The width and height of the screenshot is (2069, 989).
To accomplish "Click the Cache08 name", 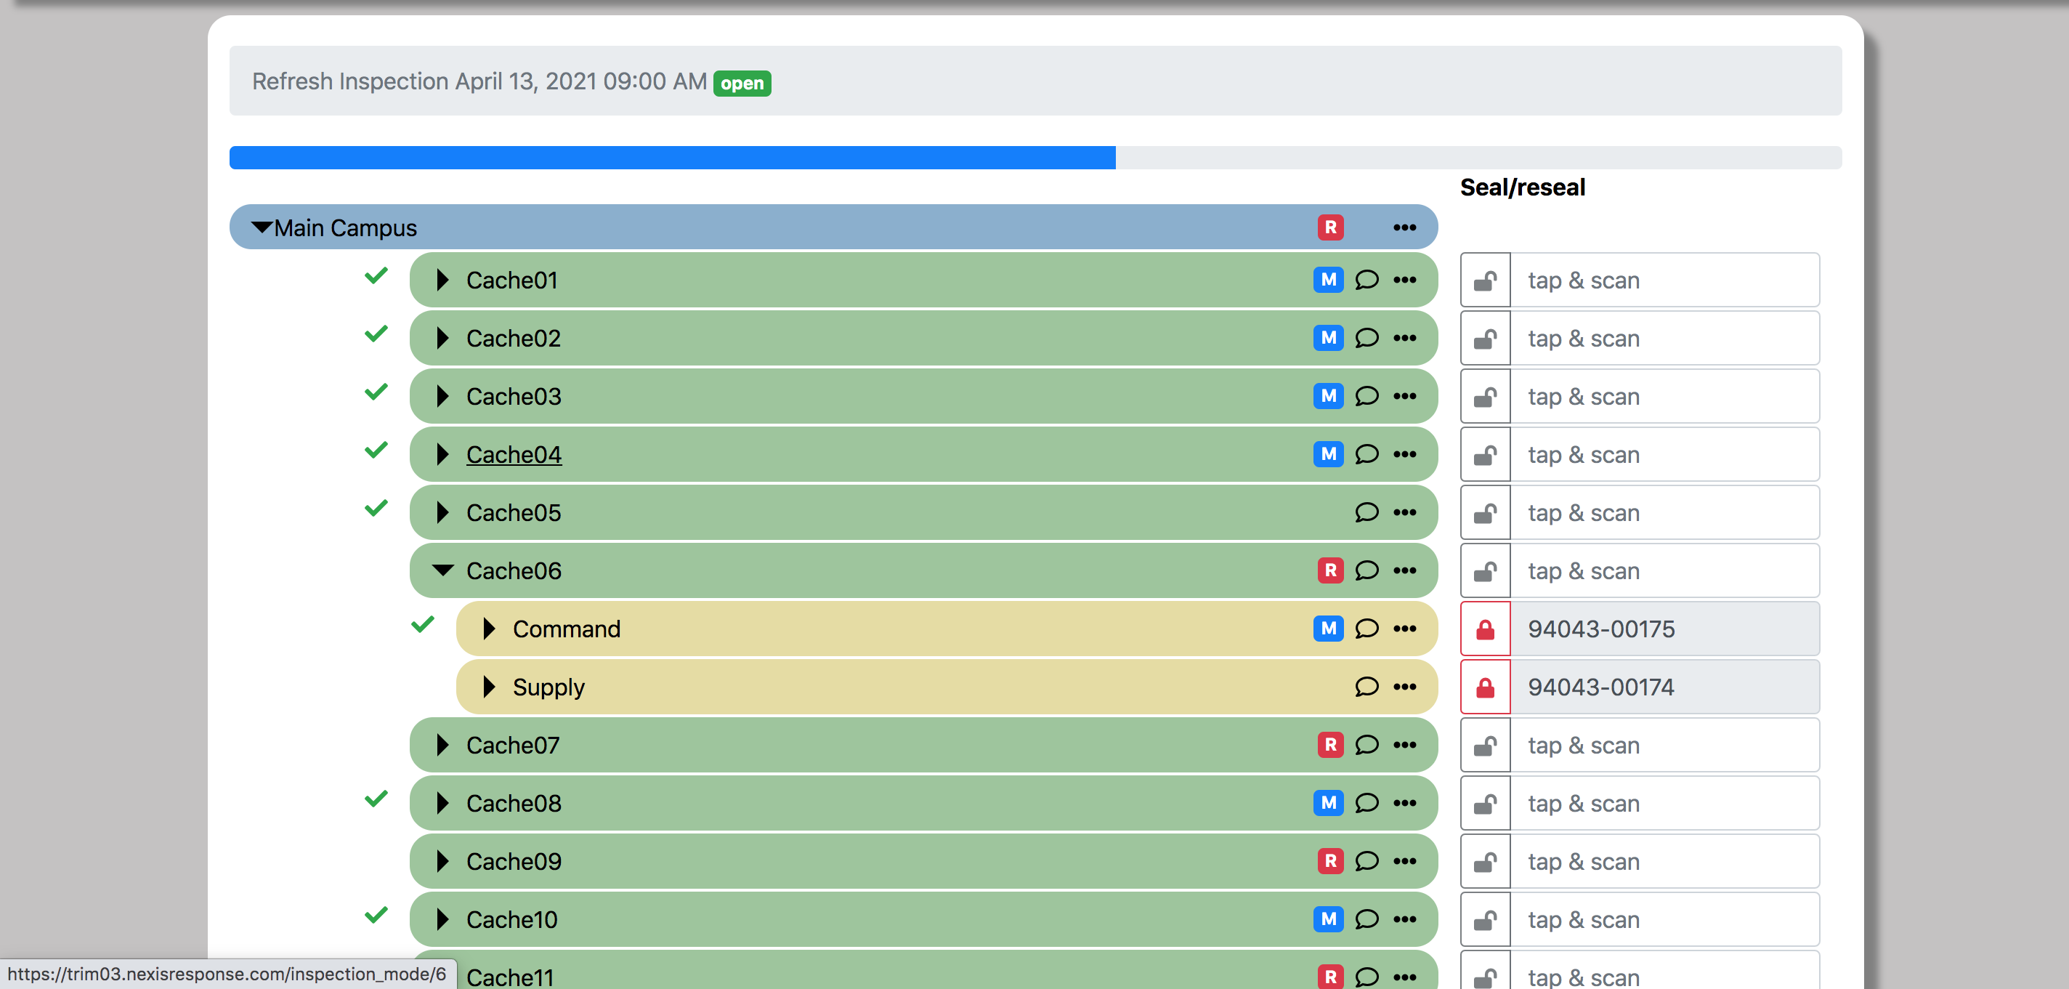I will (x=513, y=804).
